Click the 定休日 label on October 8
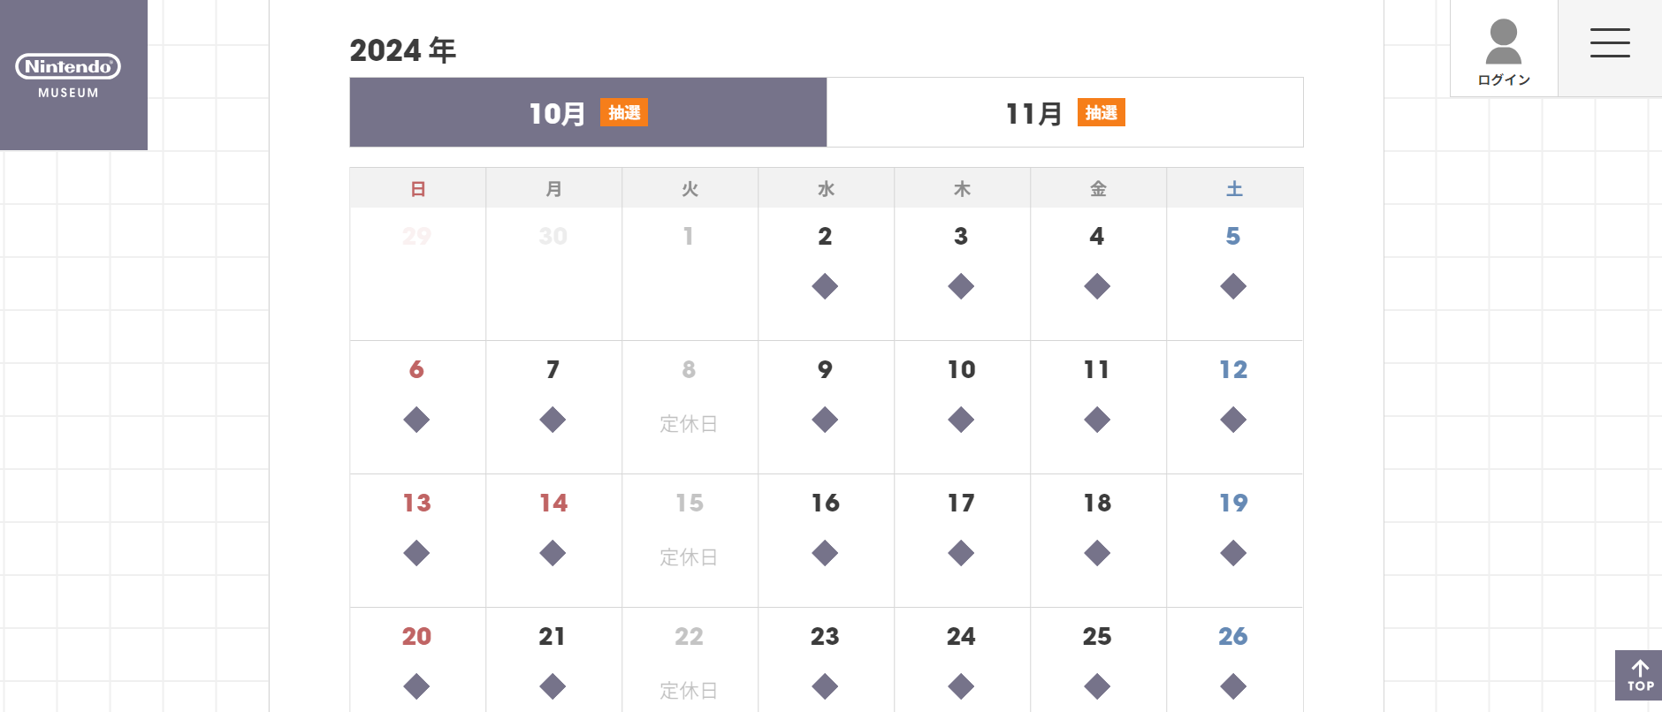The image size is (1662, 712). pos(689,424)
